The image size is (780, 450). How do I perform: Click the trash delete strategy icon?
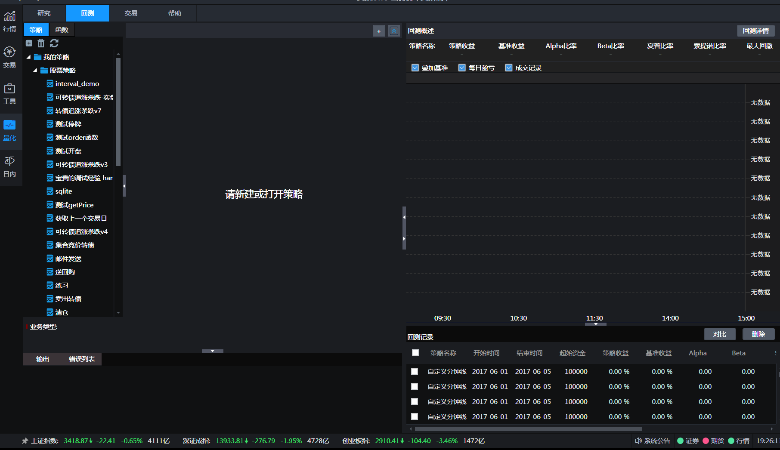(x=41, y=43)
